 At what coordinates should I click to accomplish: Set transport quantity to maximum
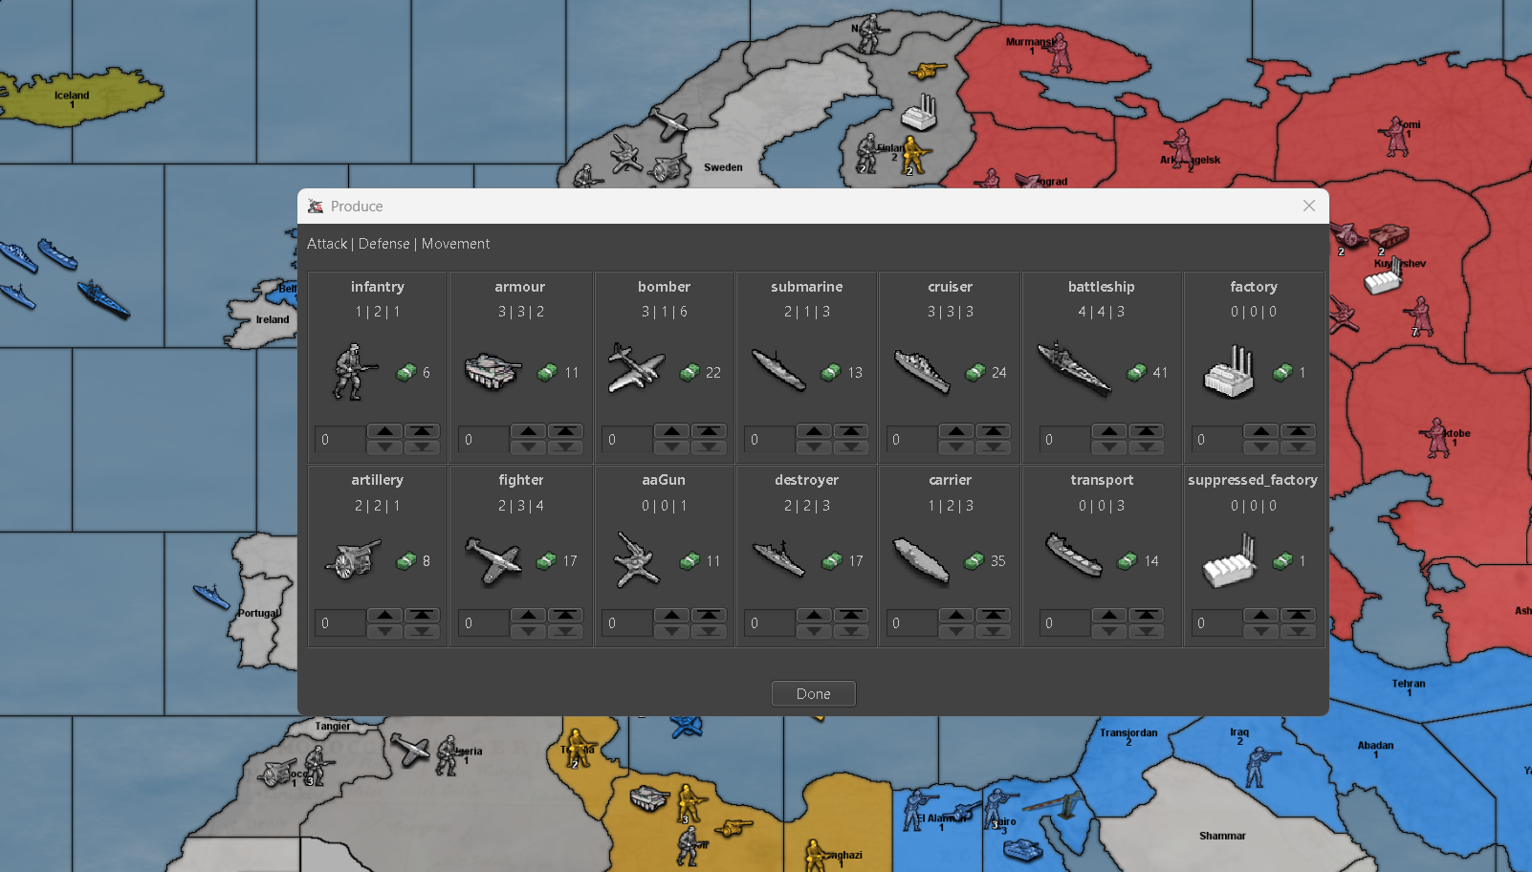tap(1146, 615)
